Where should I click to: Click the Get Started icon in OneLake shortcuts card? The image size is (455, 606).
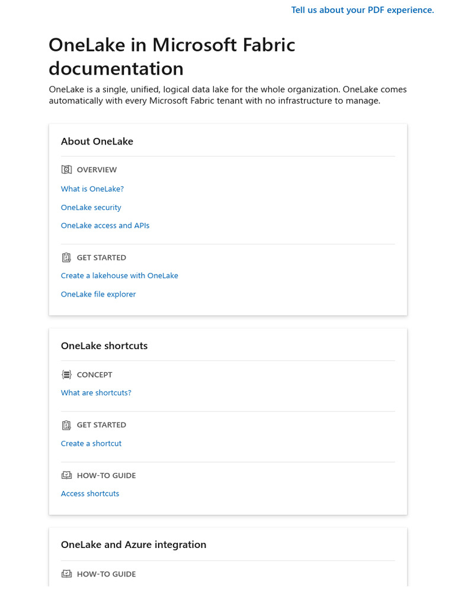[x=66, y=425]
